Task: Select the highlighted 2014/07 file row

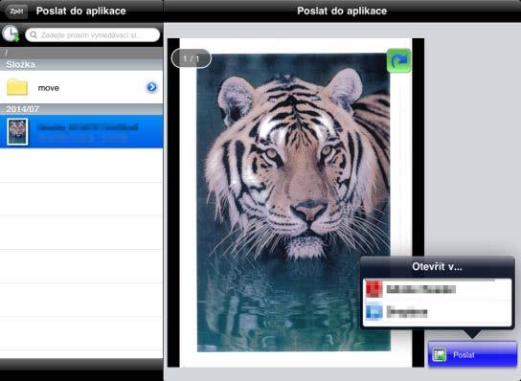Action: click(x=81, y=131)
